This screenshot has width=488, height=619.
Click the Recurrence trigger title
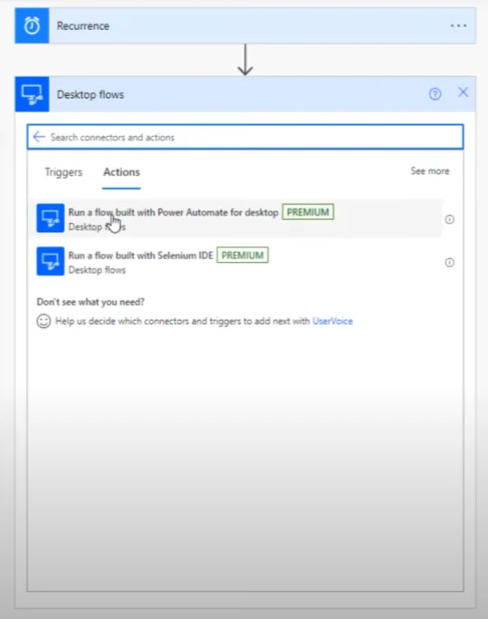(x=83, y=25)
